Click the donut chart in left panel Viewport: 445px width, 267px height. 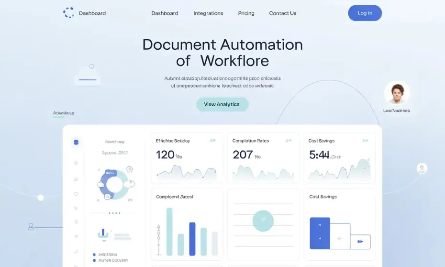point(114,184)
